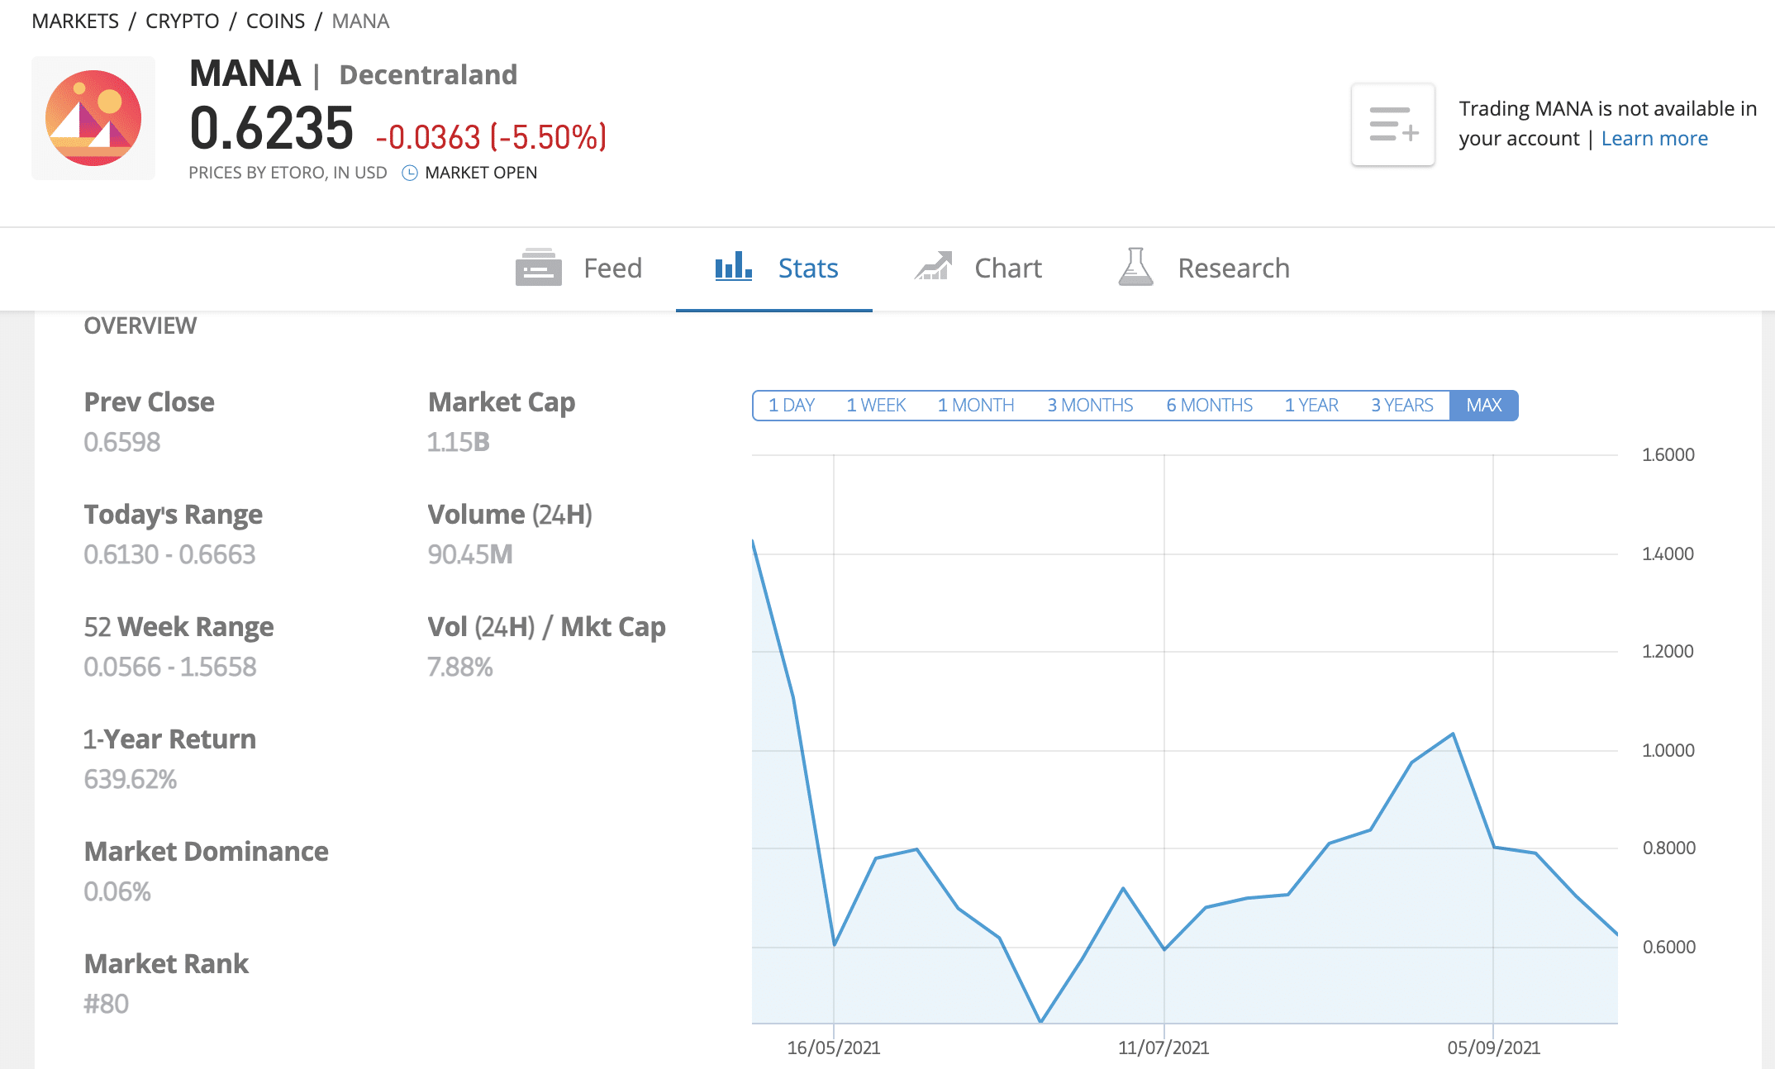This screenshot has height=1069, width=1775.
Task: Set chart range to 1 WEEK
Action: tap(876, 405)
